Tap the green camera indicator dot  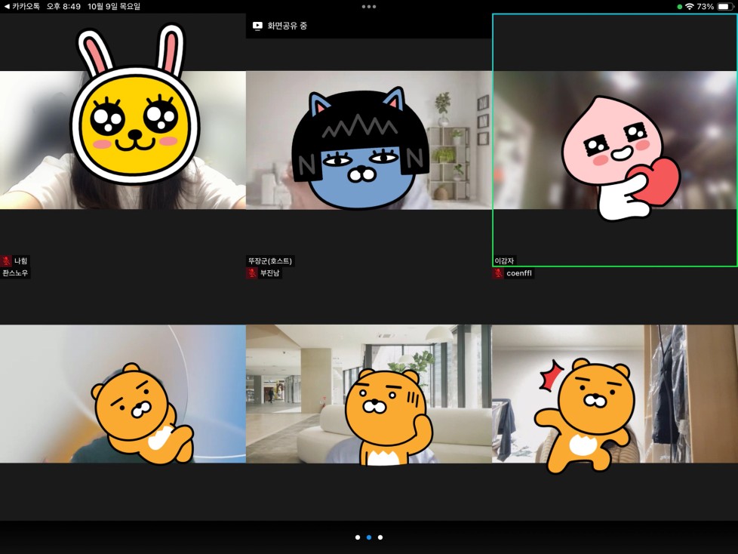[679, 6]
